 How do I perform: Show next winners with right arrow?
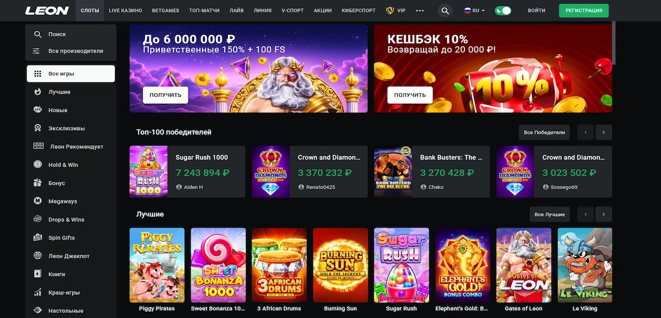[x=604, y=132]
